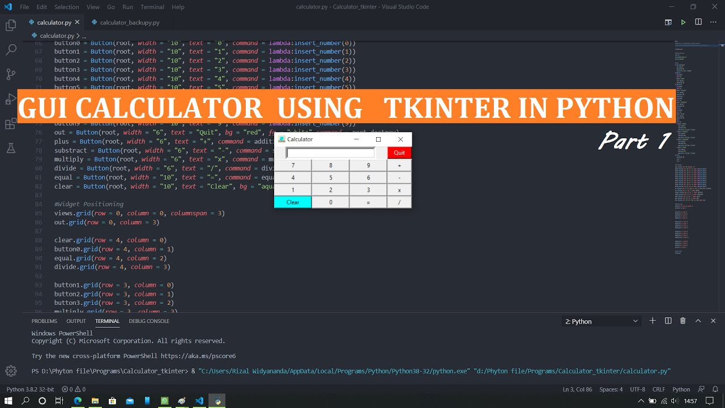This screenshot has height=408, width=725.
Task: Open the Go menu
Action: pyautogui.click(x=111, y=7)
